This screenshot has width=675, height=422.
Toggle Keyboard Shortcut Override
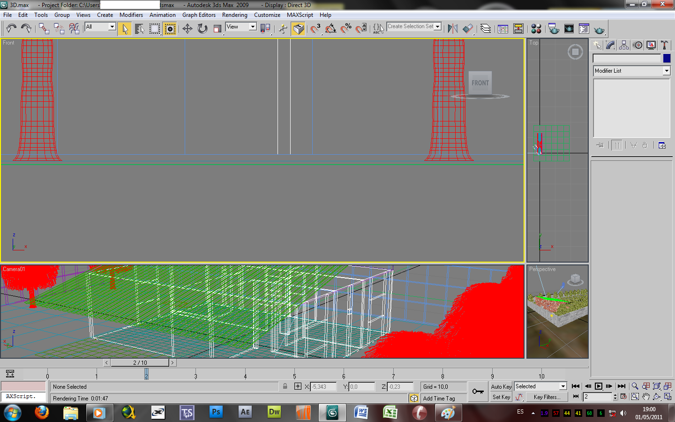click(x=299, y=29)
